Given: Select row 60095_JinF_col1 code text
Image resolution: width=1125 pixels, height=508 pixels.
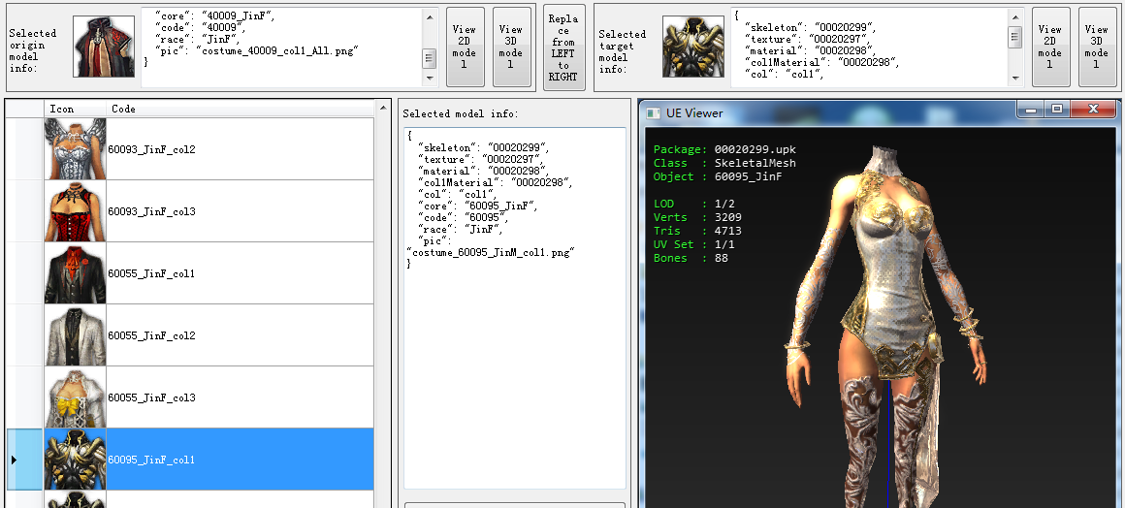Looking at the screenshot, I should pos(151,460).
